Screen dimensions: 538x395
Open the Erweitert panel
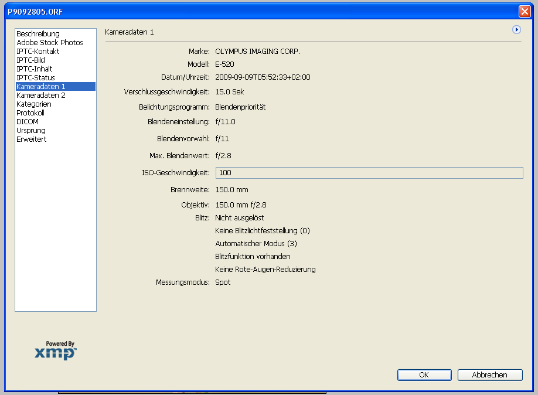56,139
